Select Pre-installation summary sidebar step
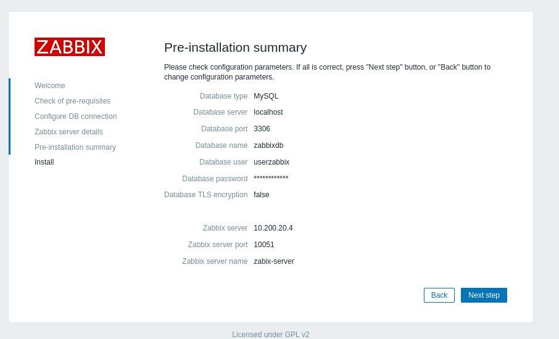Image resolution: width=559 pixels, height=339 pixels. pyautogui.click(x=75, y=147)
